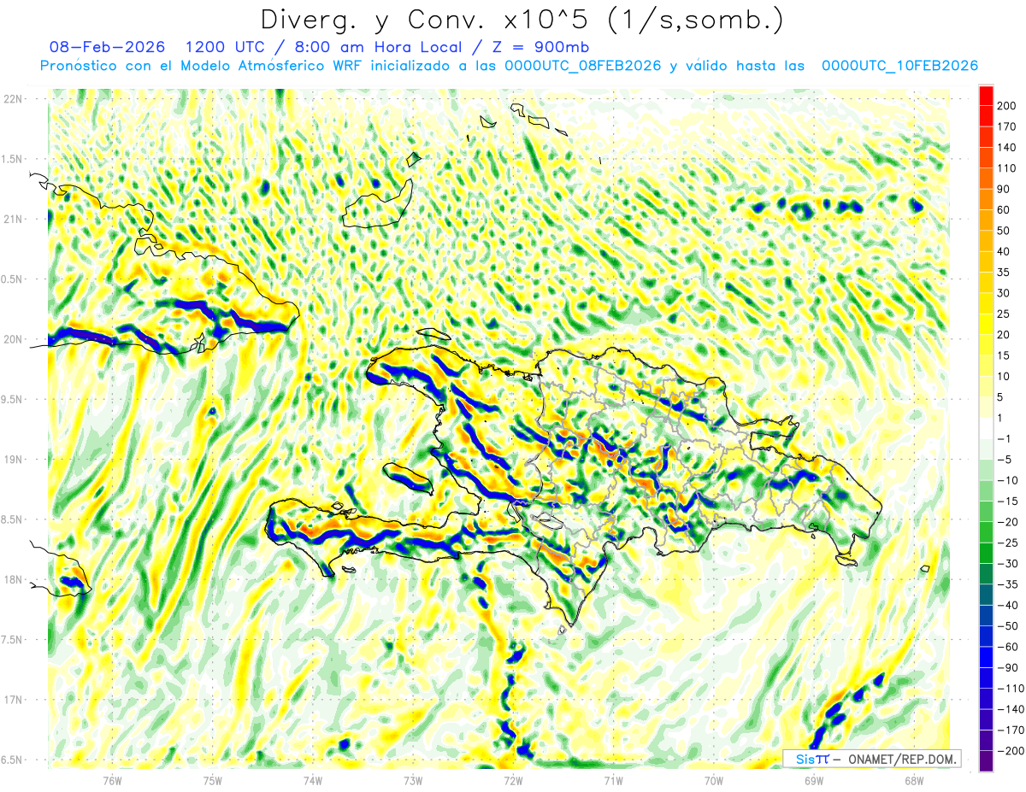Screen dimensions: 1026x792
Task: Click the 19N latitude label
Action: tap(12, 460)
